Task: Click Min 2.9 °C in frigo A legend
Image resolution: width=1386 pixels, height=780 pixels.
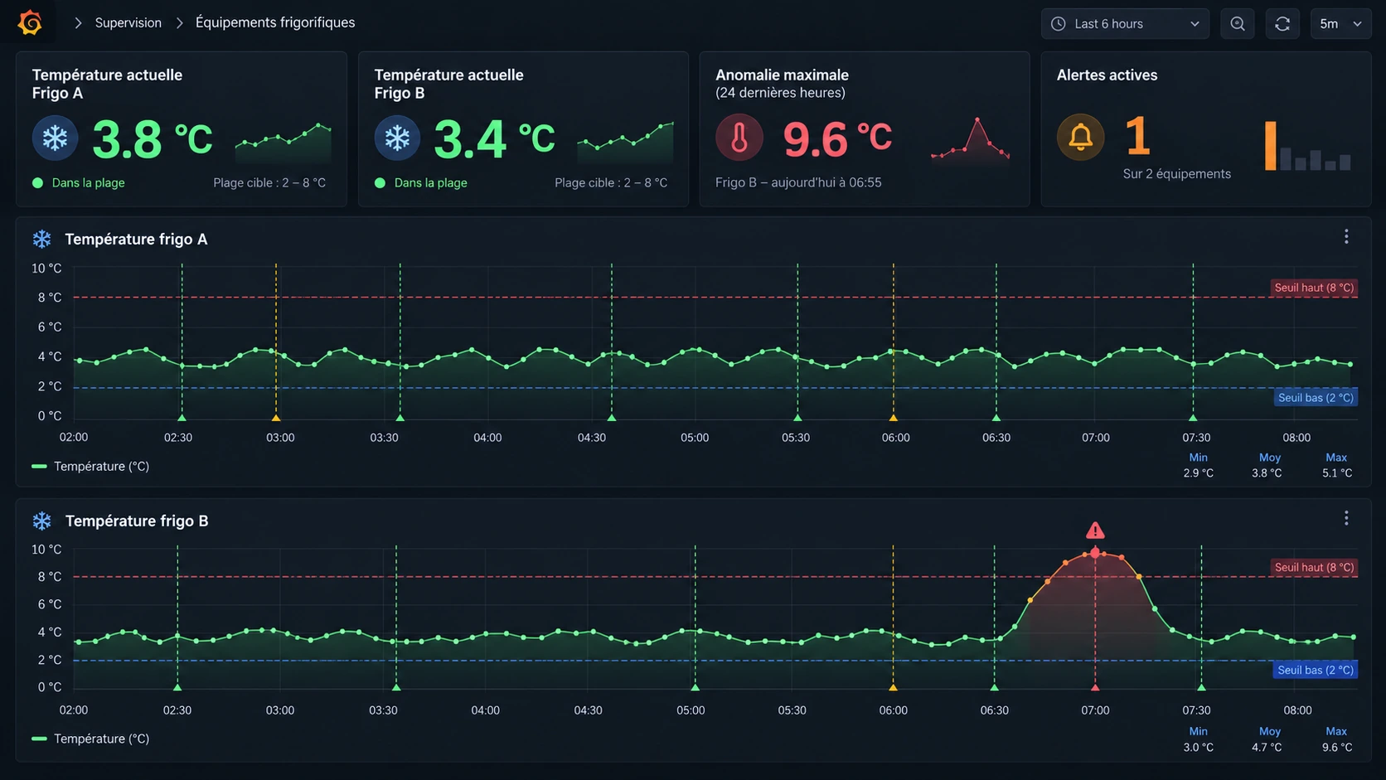Action: pos(1198,465)
